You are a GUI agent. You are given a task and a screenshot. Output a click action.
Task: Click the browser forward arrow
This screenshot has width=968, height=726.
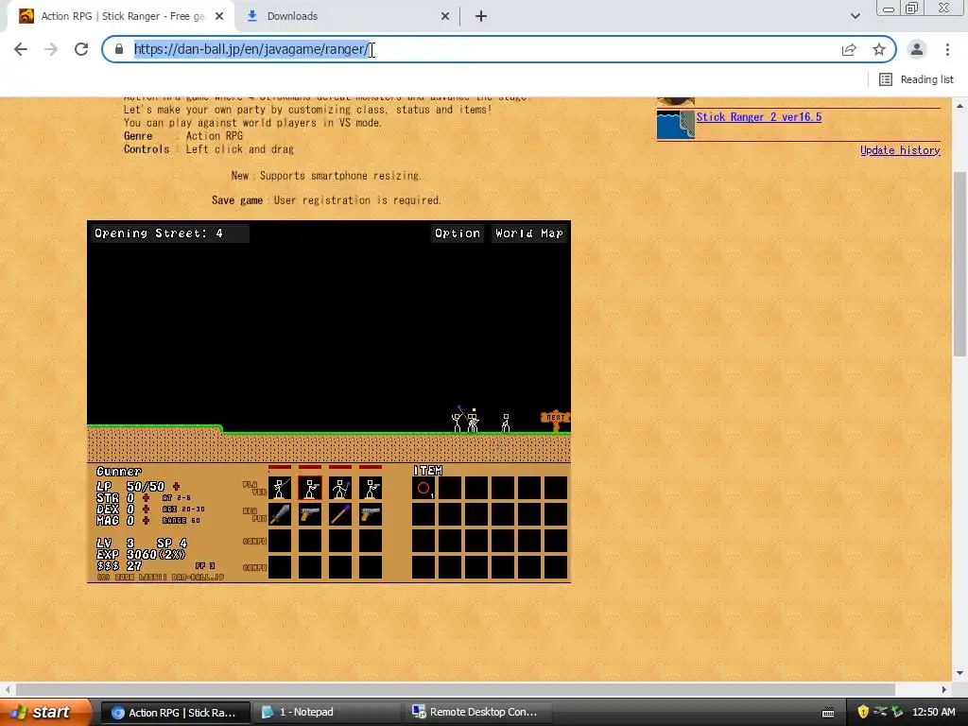(x=51, y=49)
